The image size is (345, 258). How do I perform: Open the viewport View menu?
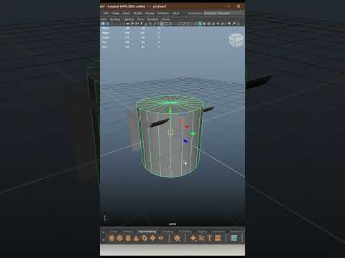pyautogui.click(x=103, y=19)
